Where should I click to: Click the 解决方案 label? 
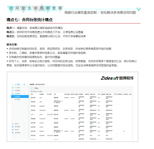point(12,44)
